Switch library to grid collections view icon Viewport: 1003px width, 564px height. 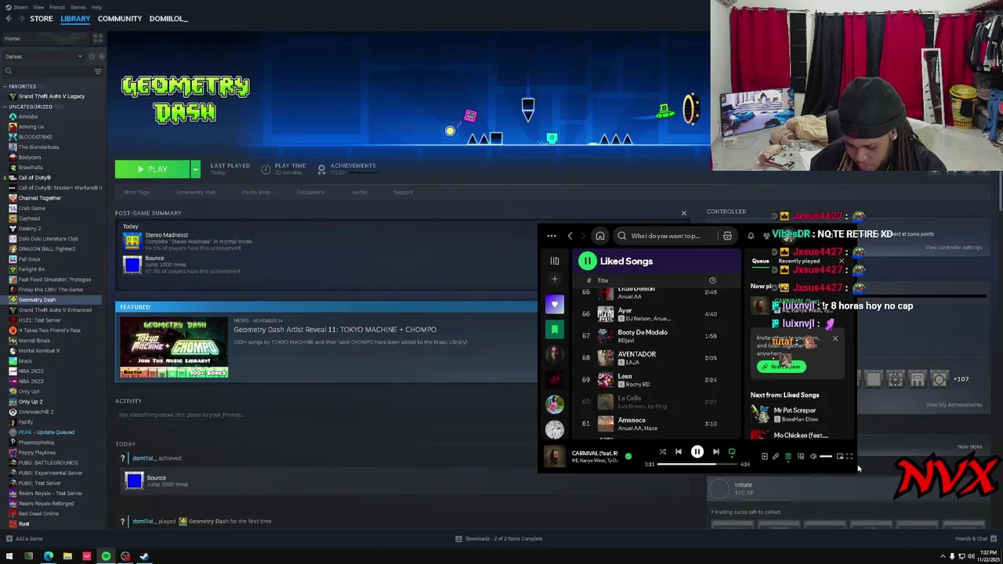click(x=98, y=38)
